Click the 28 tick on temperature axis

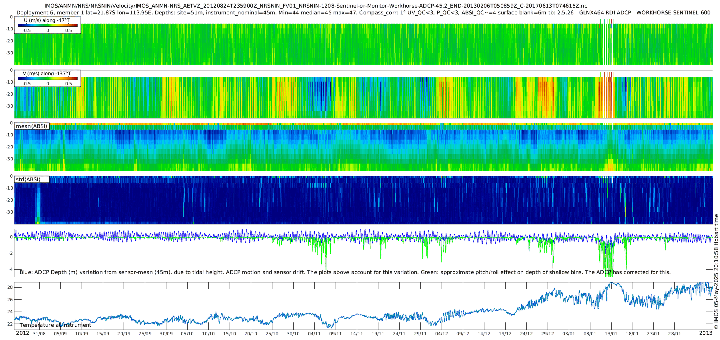click(x=10, y=287)
